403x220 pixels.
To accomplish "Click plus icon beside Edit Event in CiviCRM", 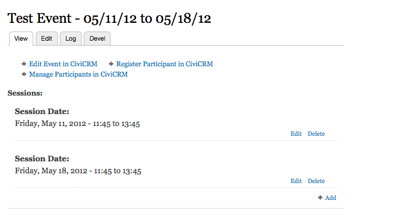I will (x=24, y=64).
